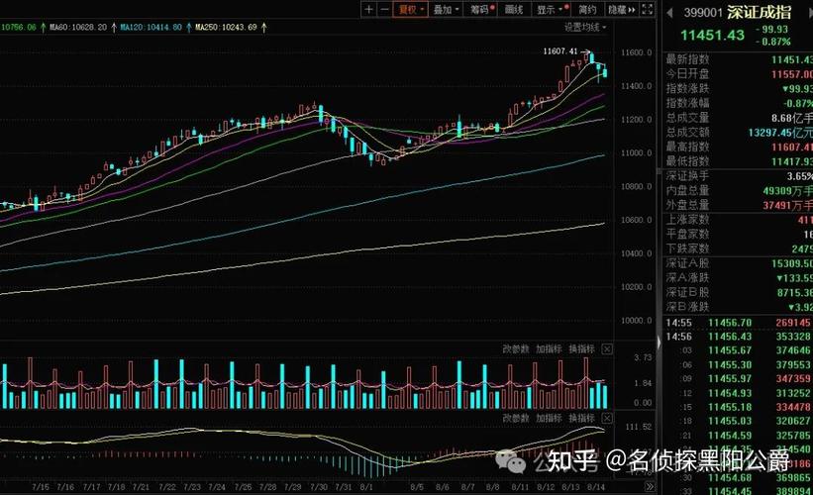Zoom in the K-line chart with plus icon
Screen dimensions: 813x495
pos(368,9)
